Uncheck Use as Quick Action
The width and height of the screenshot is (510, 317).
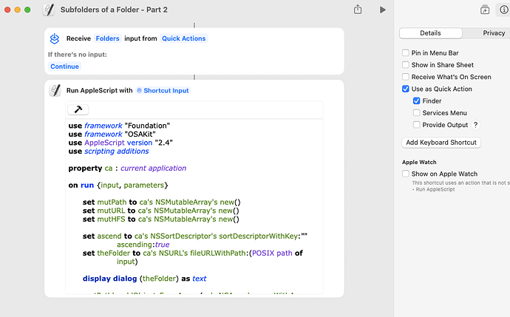406,89
